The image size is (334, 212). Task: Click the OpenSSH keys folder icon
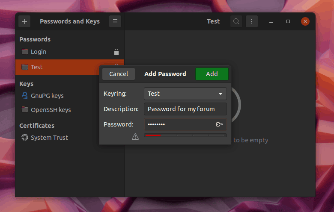(x=25, y=110)
